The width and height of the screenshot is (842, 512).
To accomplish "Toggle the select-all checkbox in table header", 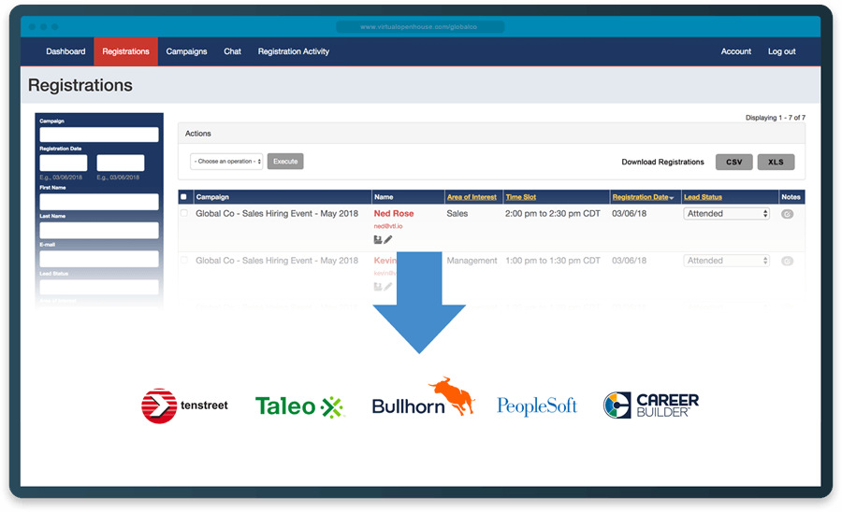I will 183,197.
